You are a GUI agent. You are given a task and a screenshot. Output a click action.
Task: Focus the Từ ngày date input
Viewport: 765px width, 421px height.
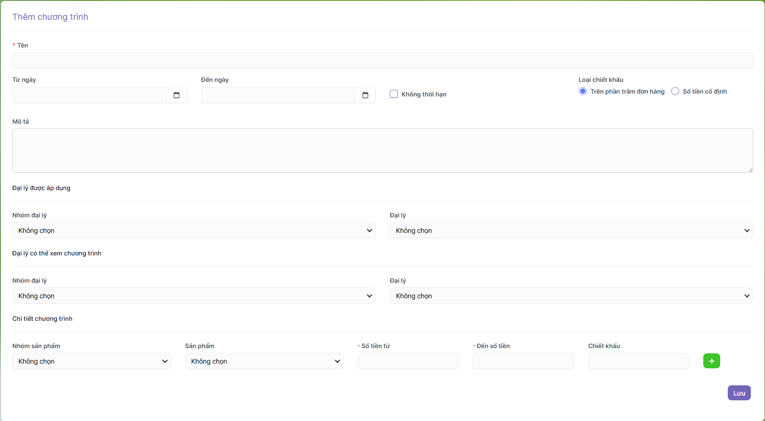pos(89,95)
